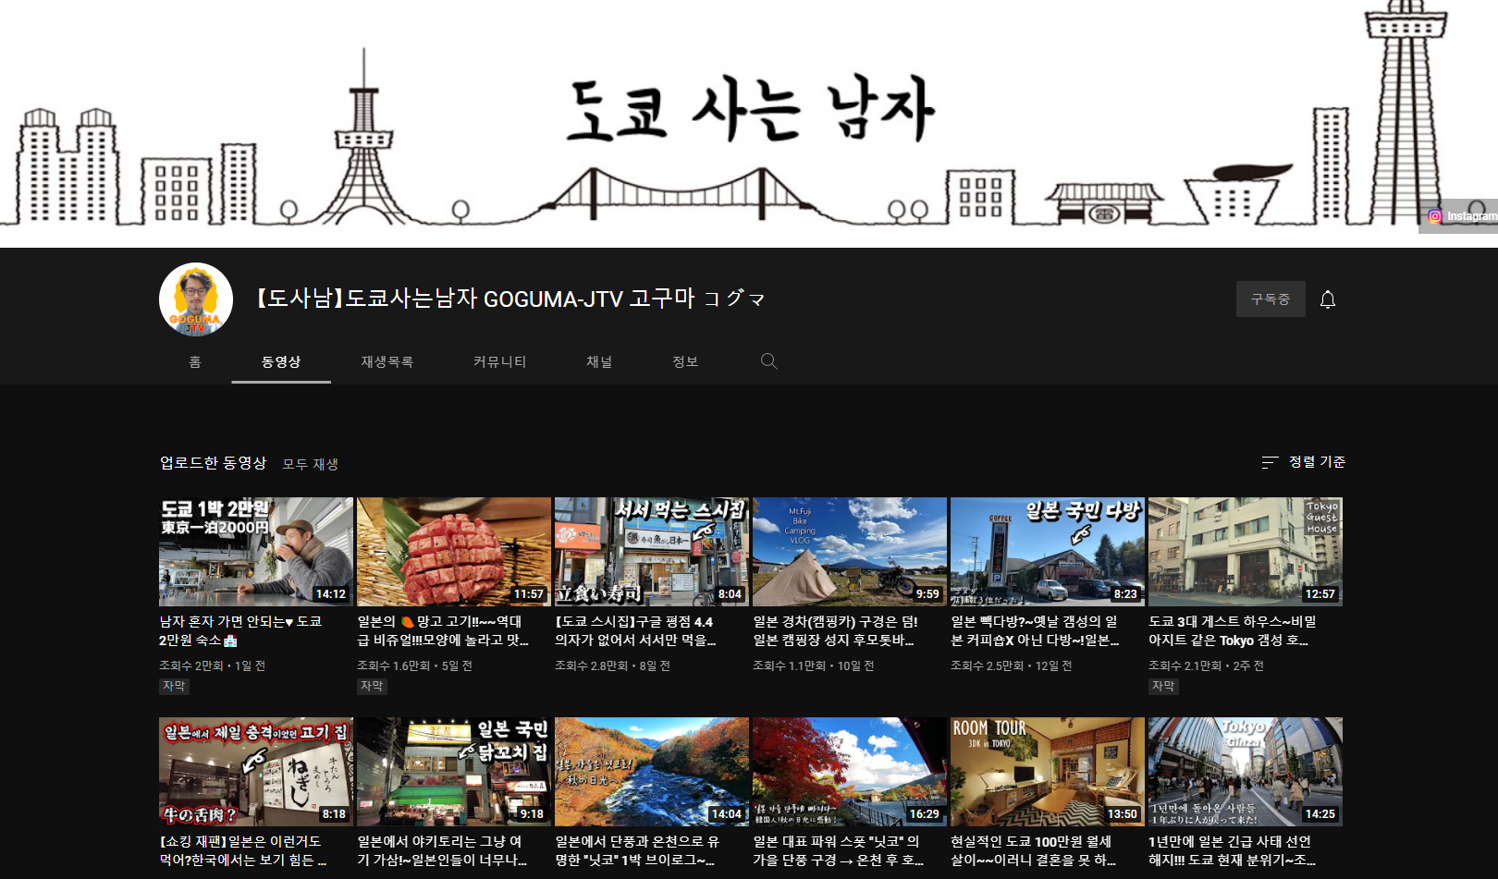Click the notification bell icon
This screenshot has width=1498, height=879.
[x=1328, y=299]
